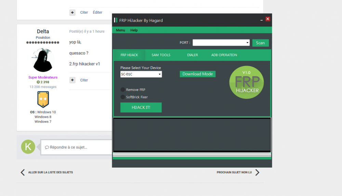
Task: Click the Éditer link
Action: tap(97, 12)
